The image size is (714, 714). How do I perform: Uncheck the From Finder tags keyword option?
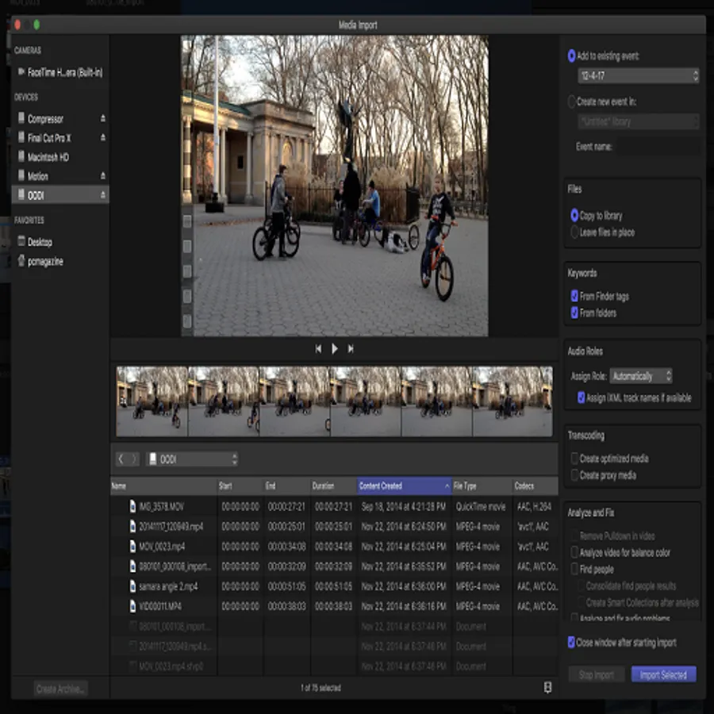574,296
